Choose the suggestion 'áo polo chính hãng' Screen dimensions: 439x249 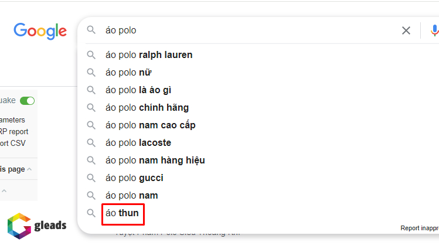147,108
